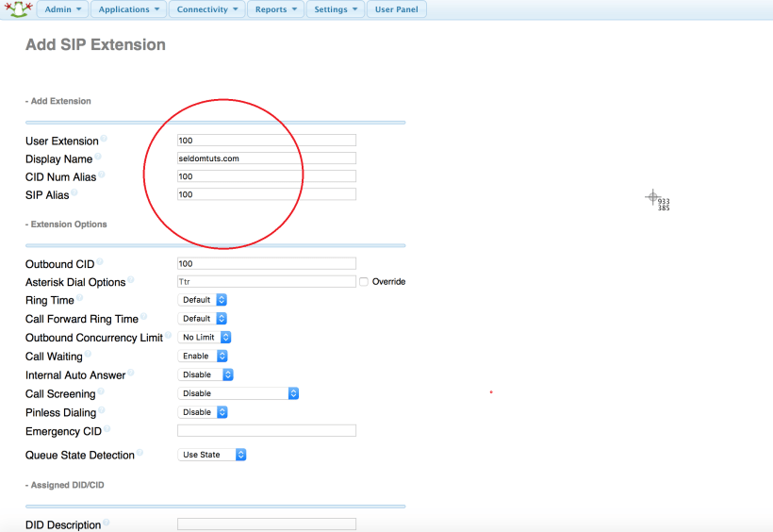Viewport: 773px width, 532px height.
Task: Open the Connectivity menu
Action: [x=207, y=9]
